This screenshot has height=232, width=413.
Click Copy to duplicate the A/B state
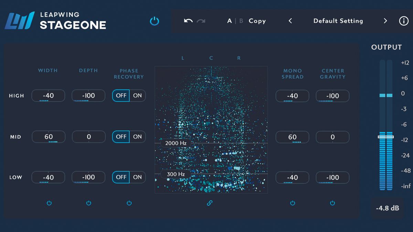(x=257, y=21)
